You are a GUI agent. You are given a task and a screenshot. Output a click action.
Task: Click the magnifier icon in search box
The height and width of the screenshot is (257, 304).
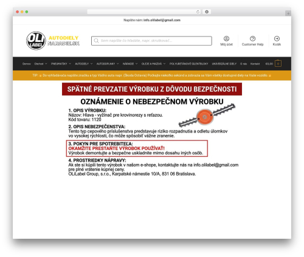96,41
